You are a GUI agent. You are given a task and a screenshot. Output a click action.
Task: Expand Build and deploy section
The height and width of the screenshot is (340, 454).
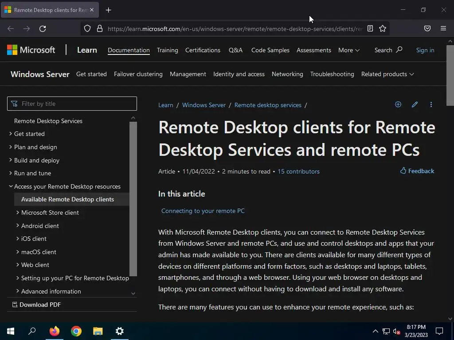pos(11,160)
